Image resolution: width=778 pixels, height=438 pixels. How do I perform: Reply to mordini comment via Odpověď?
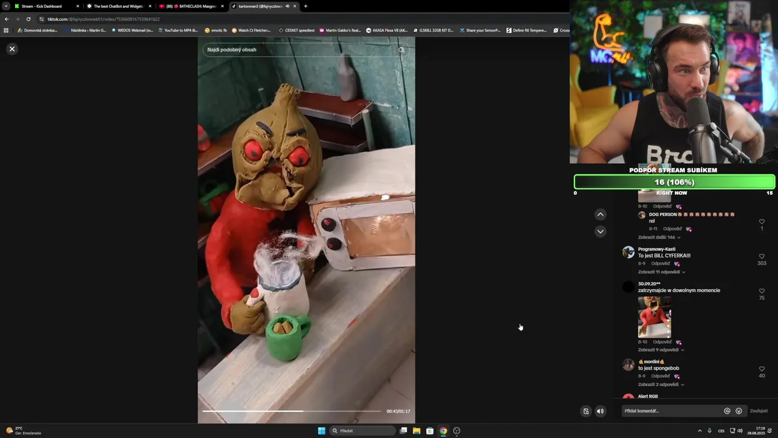point(661,376)
